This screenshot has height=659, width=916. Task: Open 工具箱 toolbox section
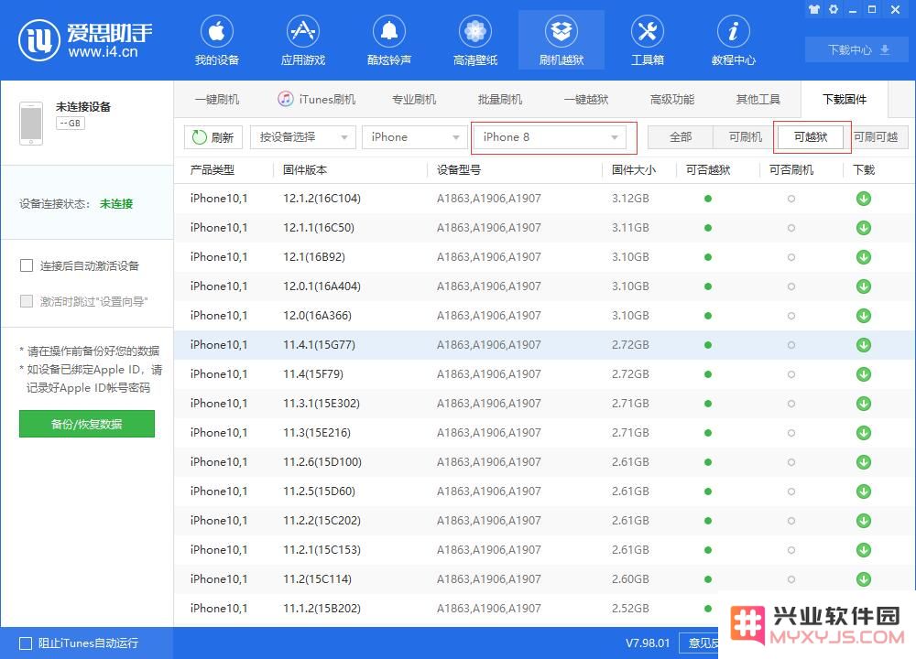tap(648, 40)
